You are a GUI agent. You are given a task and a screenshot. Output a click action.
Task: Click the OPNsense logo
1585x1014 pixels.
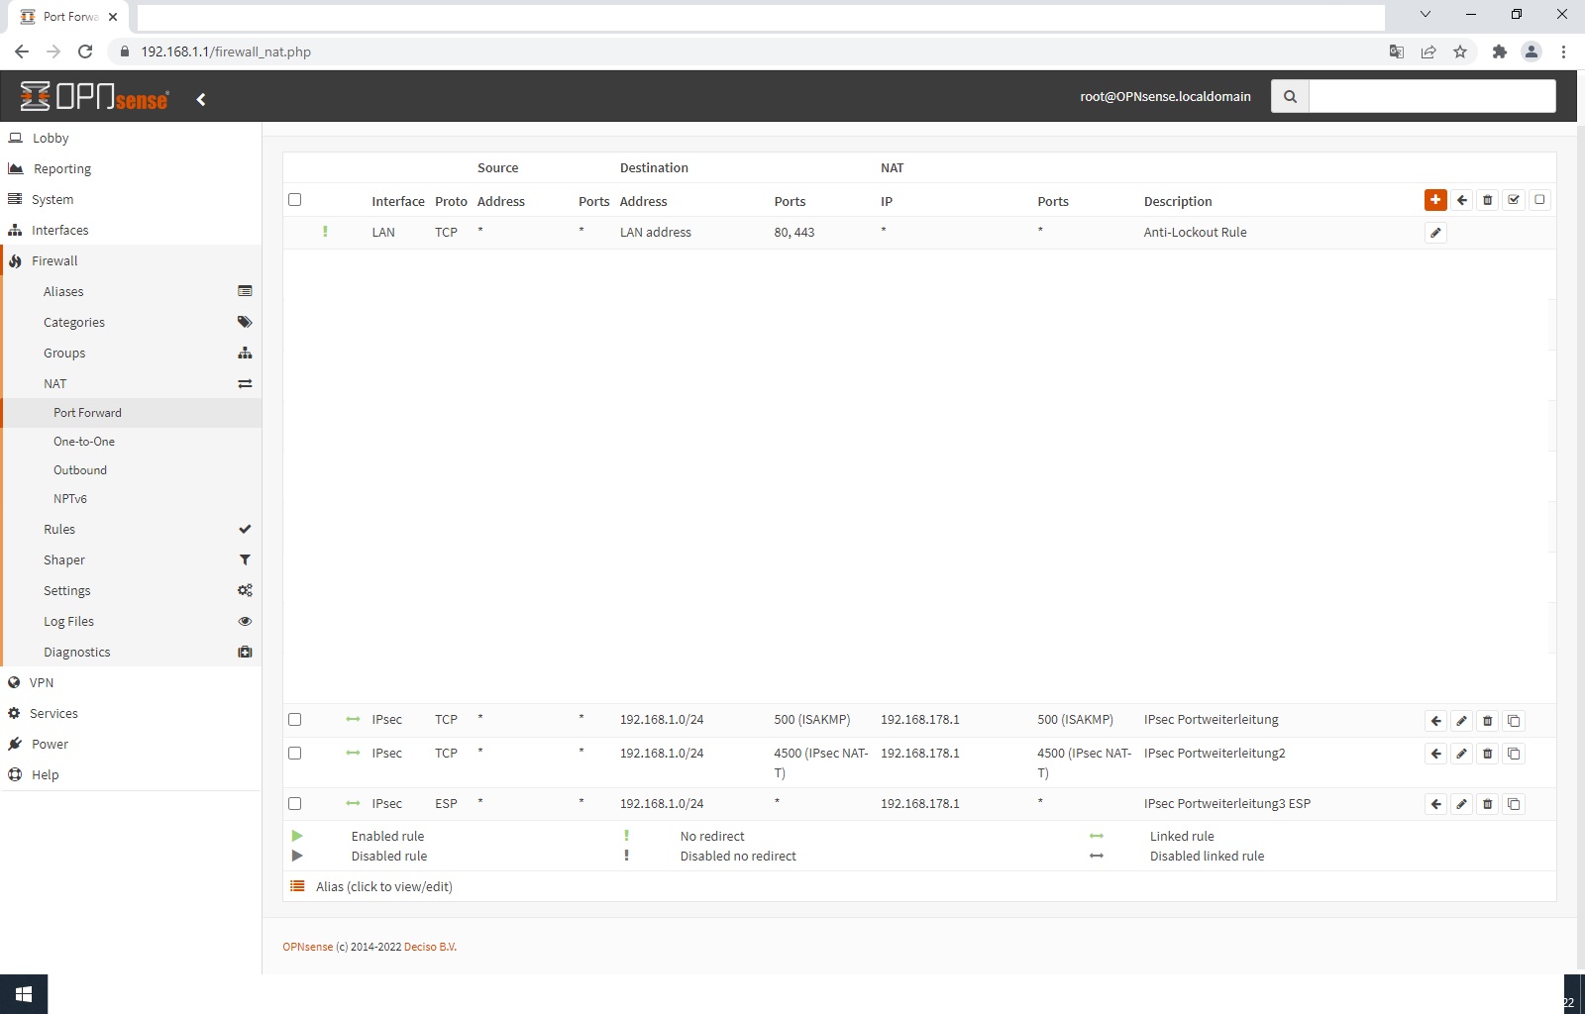pyautogui.click(x=94, y=96)
